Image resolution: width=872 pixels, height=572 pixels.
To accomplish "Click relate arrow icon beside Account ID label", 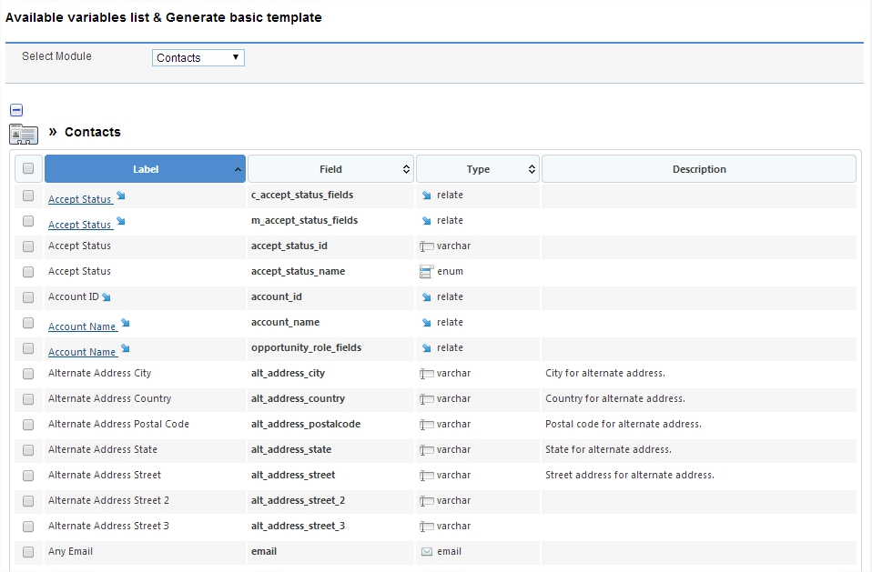I will pyautogui.click(x=106, y=297).
